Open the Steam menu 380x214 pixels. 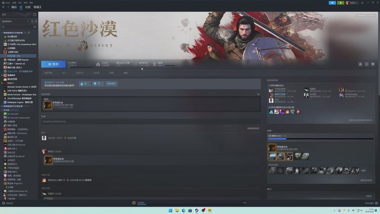6,3
